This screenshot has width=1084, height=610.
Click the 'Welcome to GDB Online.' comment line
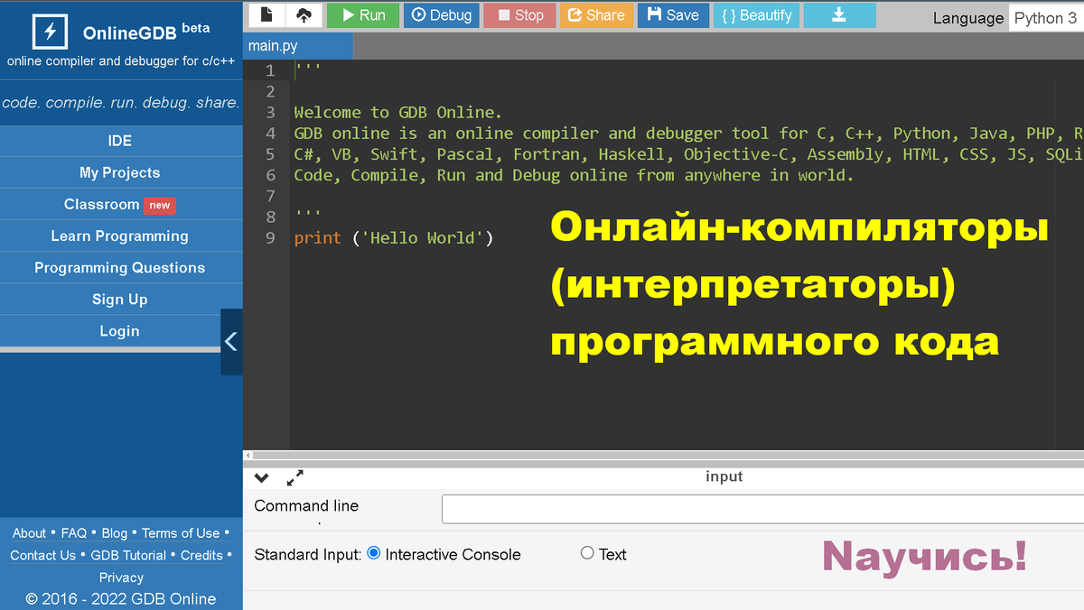(x=397, y=113)
